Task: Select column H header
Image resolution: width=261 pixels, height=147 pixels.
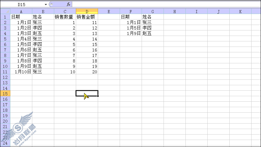Action: pos(175,12)
